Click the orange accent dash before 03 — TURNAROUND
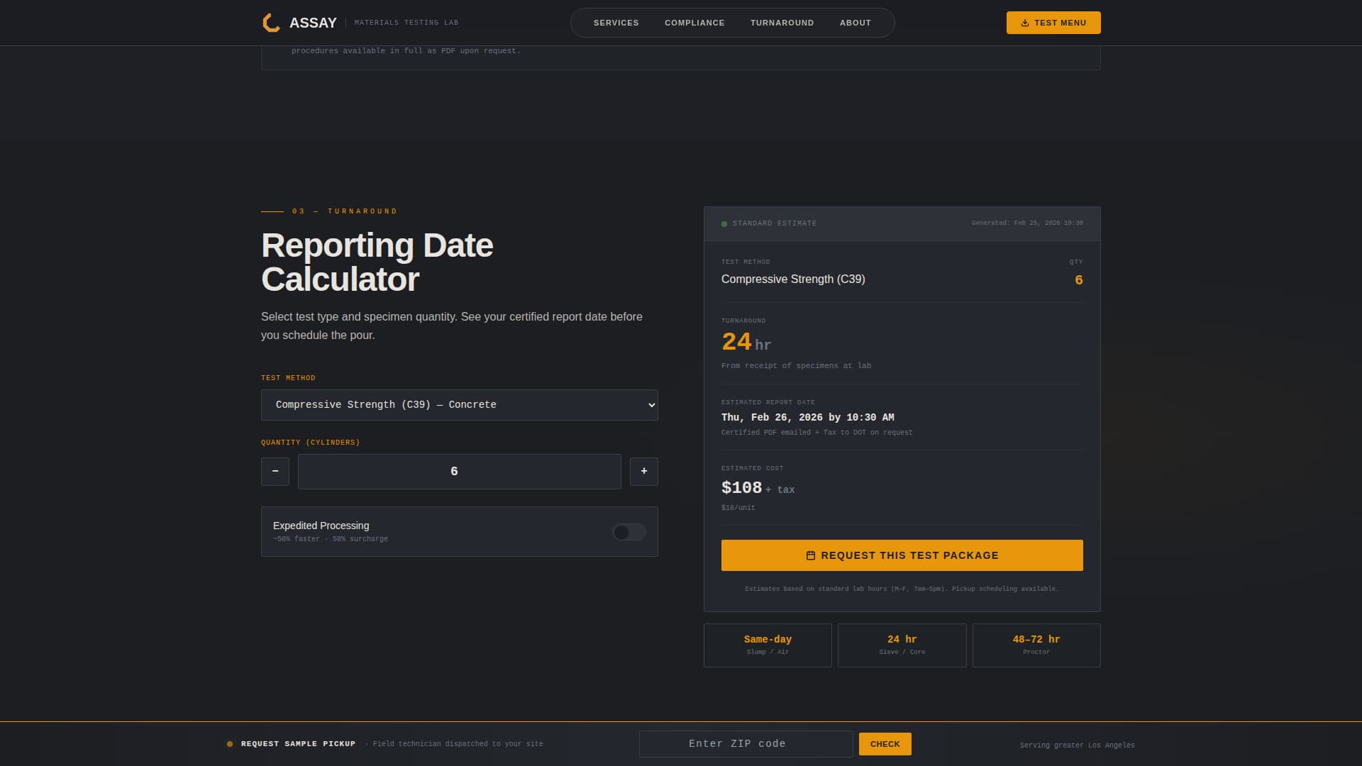Viewport: 1362px width, 766px height. tap(272, 211)
